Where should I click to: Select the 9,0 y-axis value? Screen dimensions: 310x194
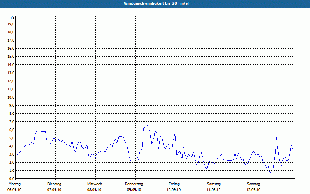click(12, 105)
